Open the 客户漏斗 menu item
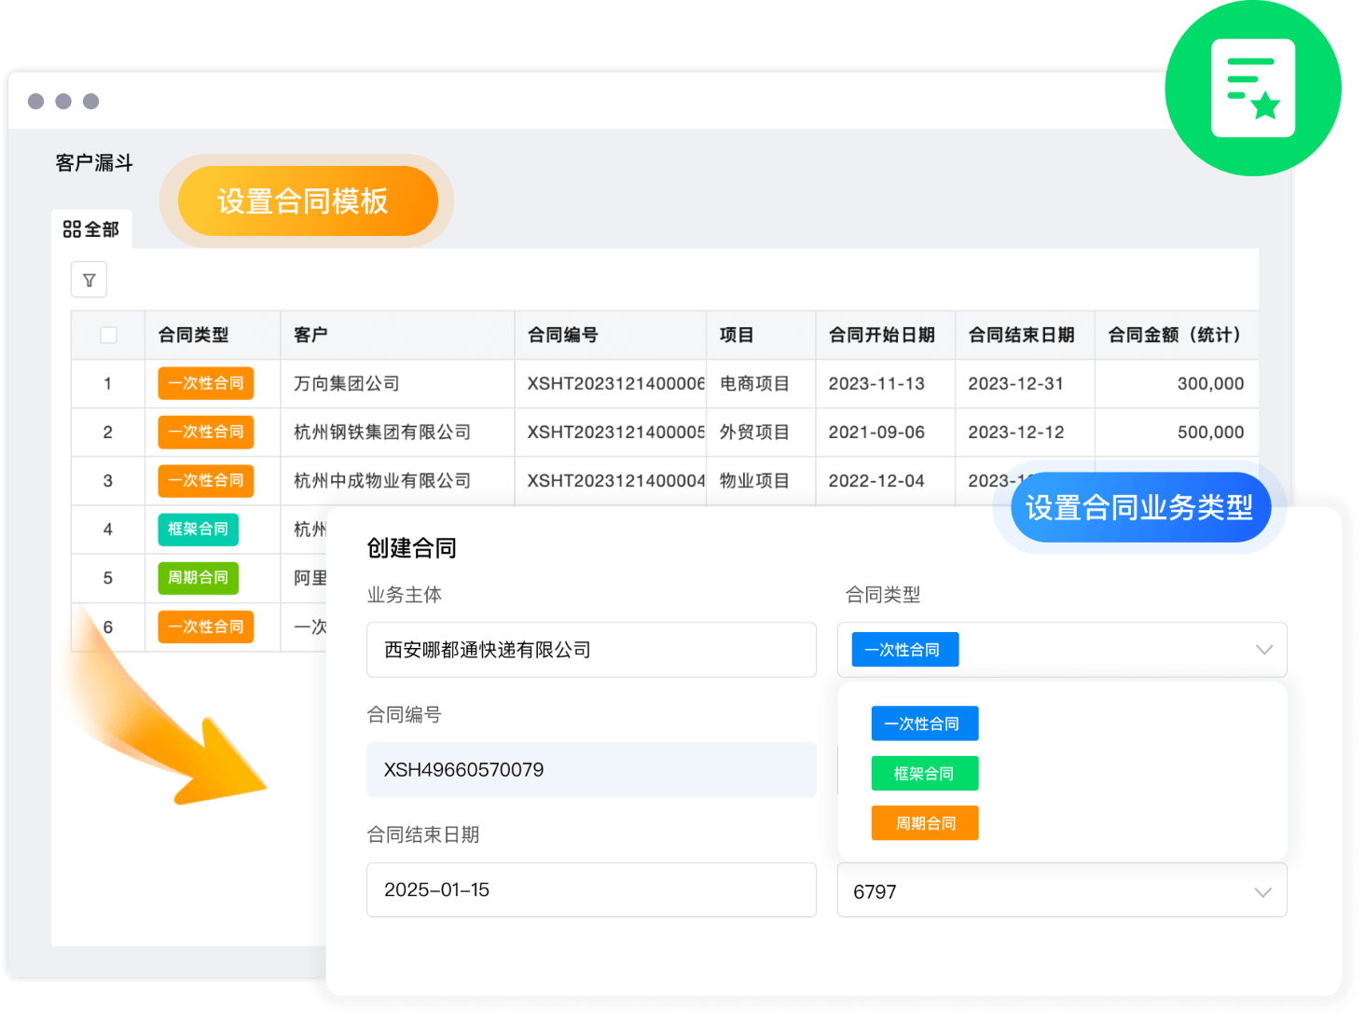This screenshot has height=1019, width=1365. click(x=94, y=163)
